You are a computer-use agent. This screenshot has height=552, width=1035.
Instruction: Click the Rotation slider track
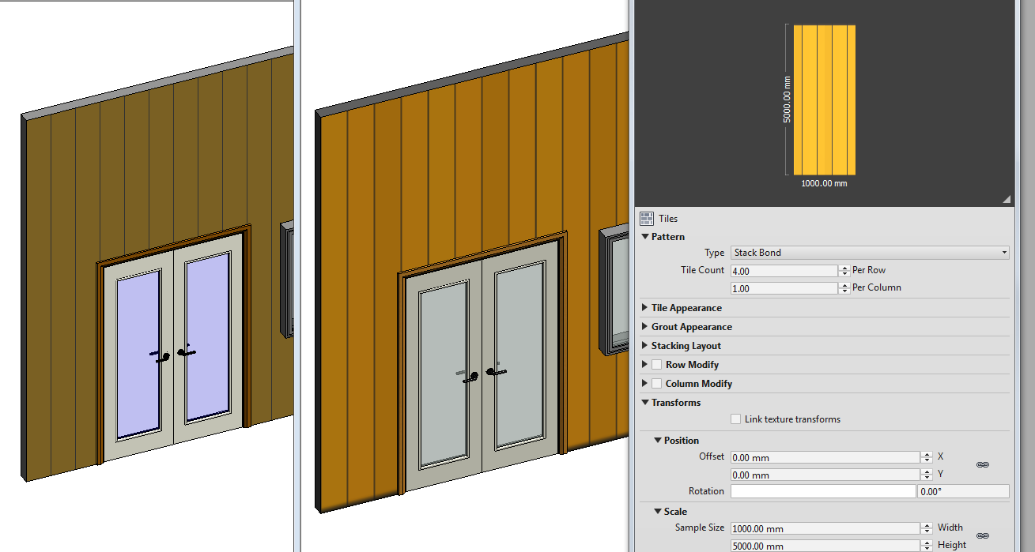(823, 491)
